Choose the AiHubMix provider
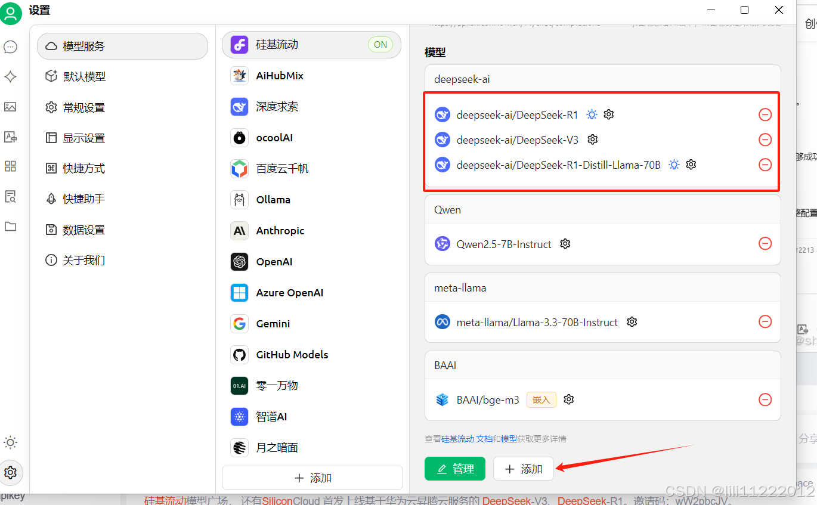The height and width of the screenshot is (505, 817). coord(312,76)
